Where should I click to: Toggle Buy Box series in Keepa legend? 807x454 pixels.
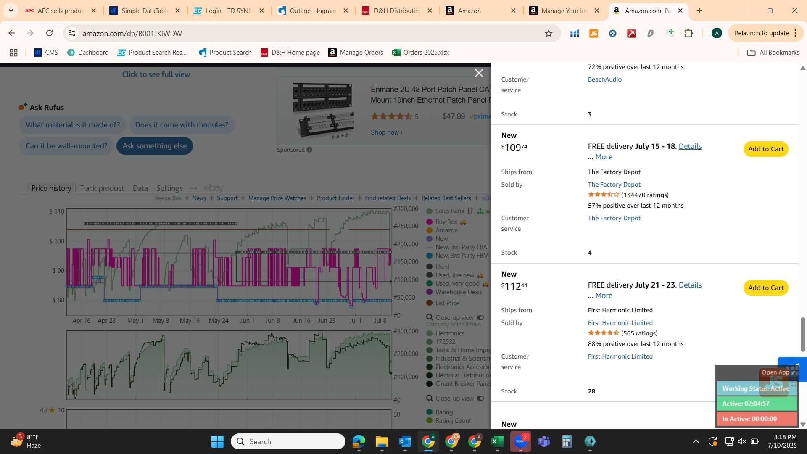click(446, 222)
